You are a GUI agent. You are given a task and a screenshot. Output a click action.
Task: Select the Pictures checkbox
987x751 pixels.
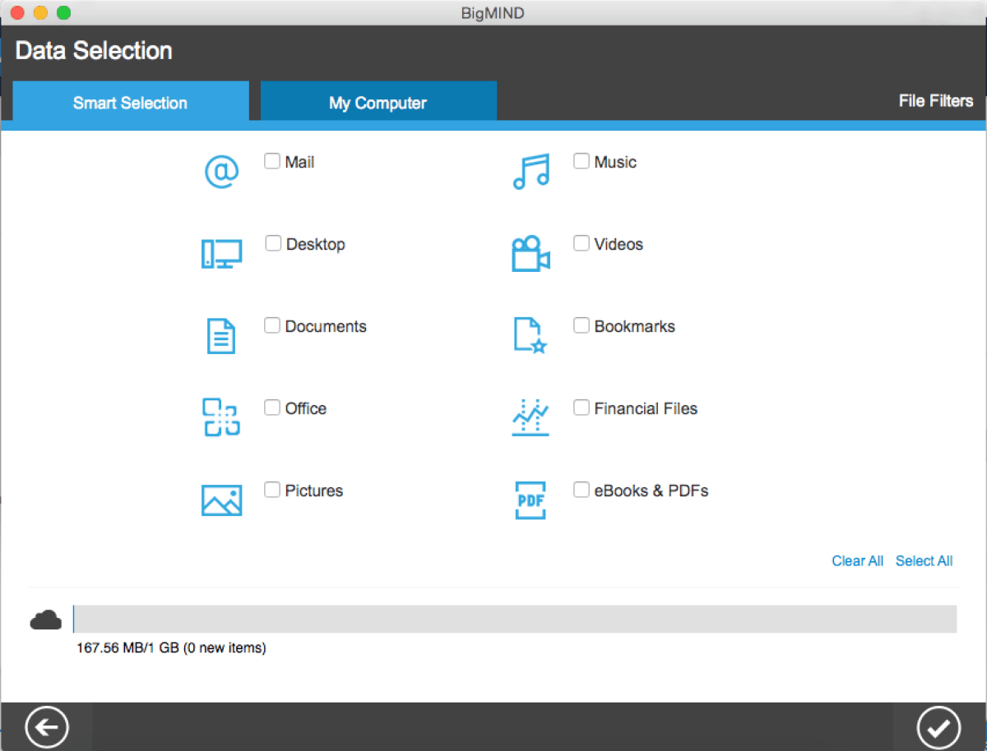click(x=272, y=490)
